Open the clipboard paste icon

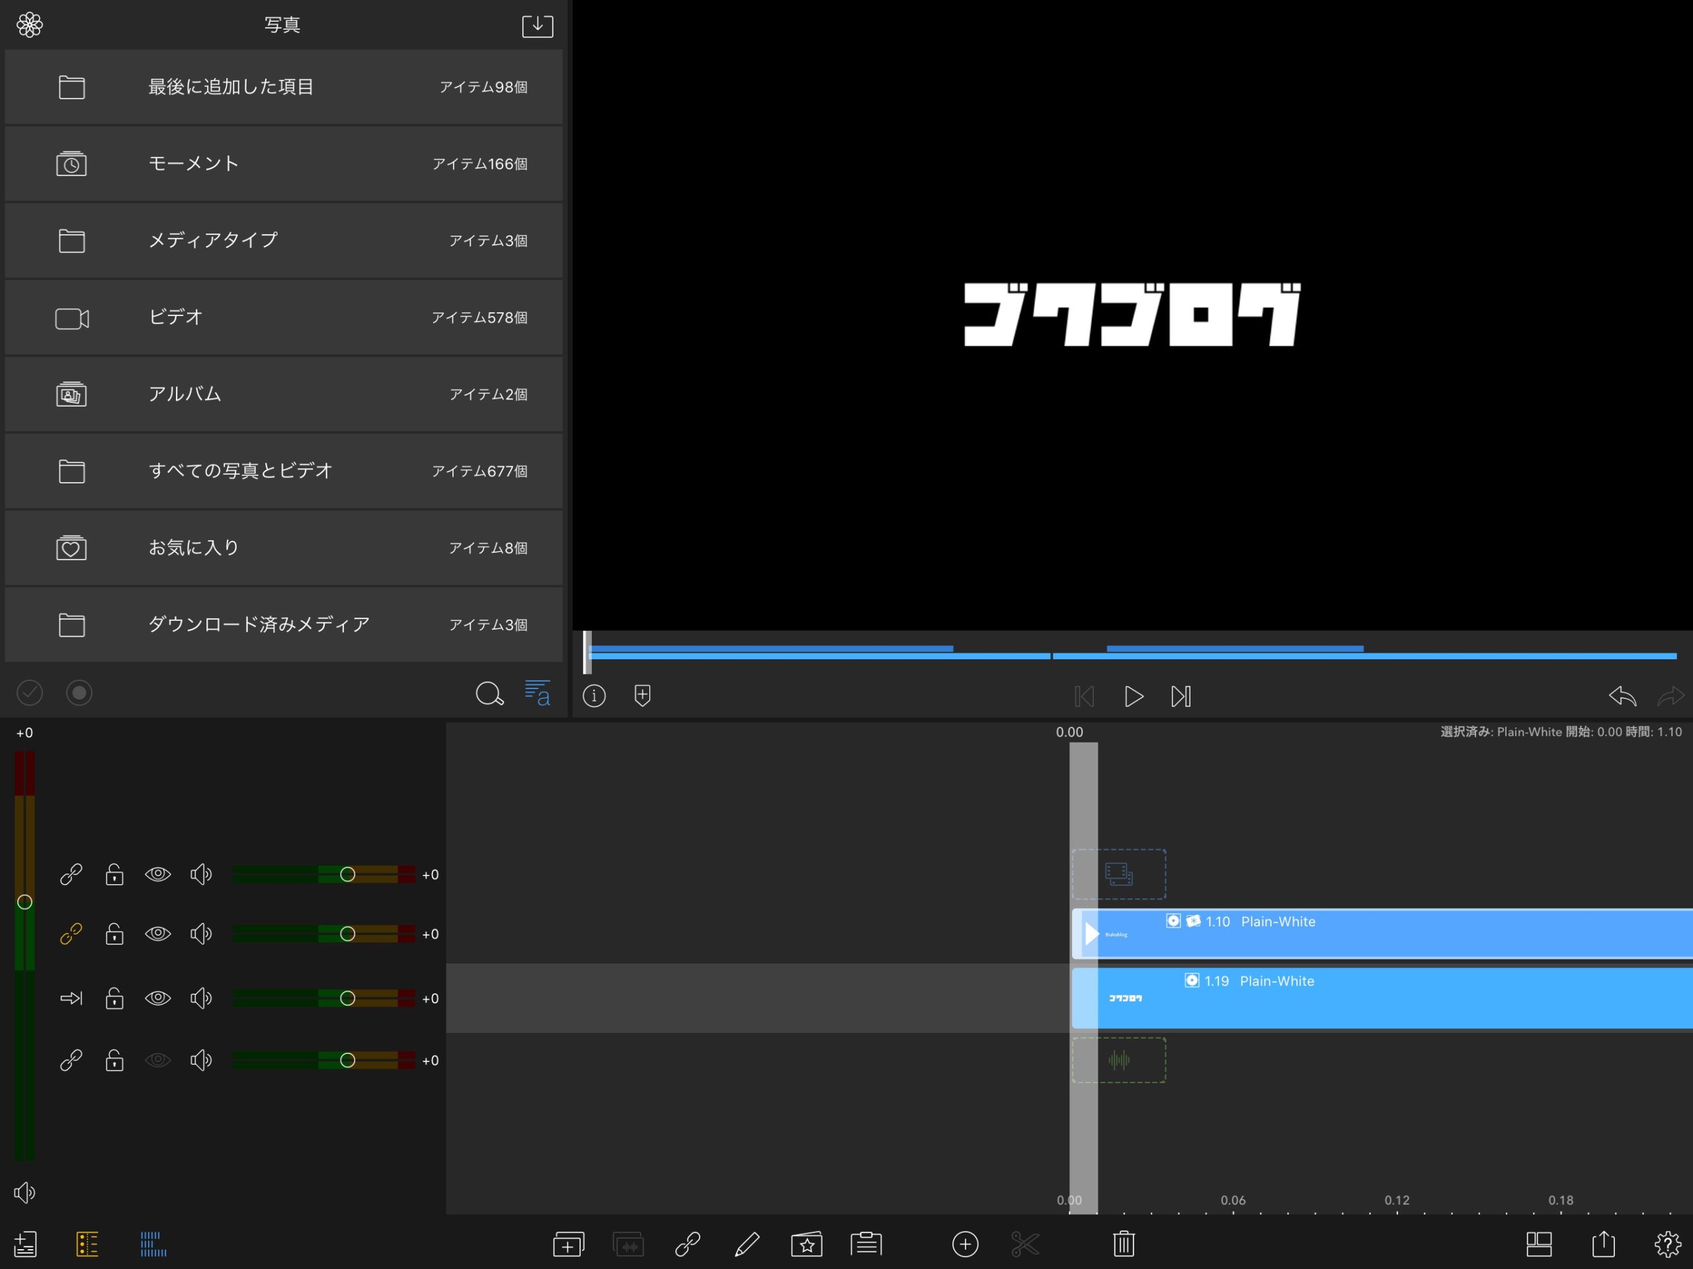pyautogui.click(x=866, y=1244)
